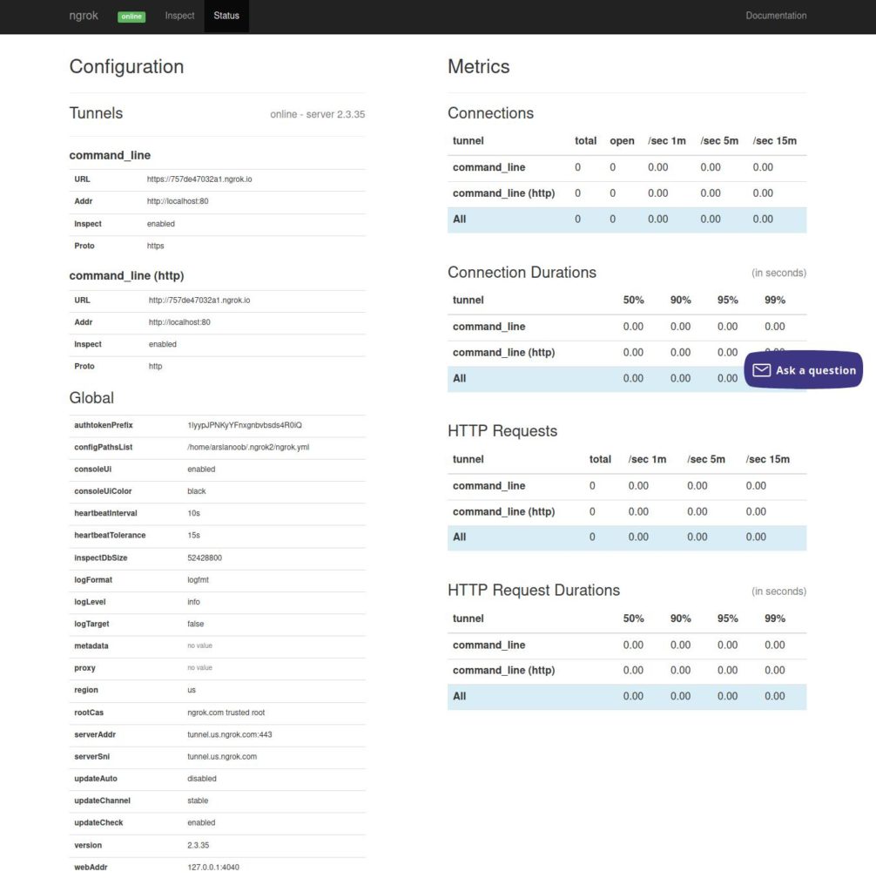This screenshot has width=876, height=892.
Task: Click the command_line row in Connections table
Action: 626,167
